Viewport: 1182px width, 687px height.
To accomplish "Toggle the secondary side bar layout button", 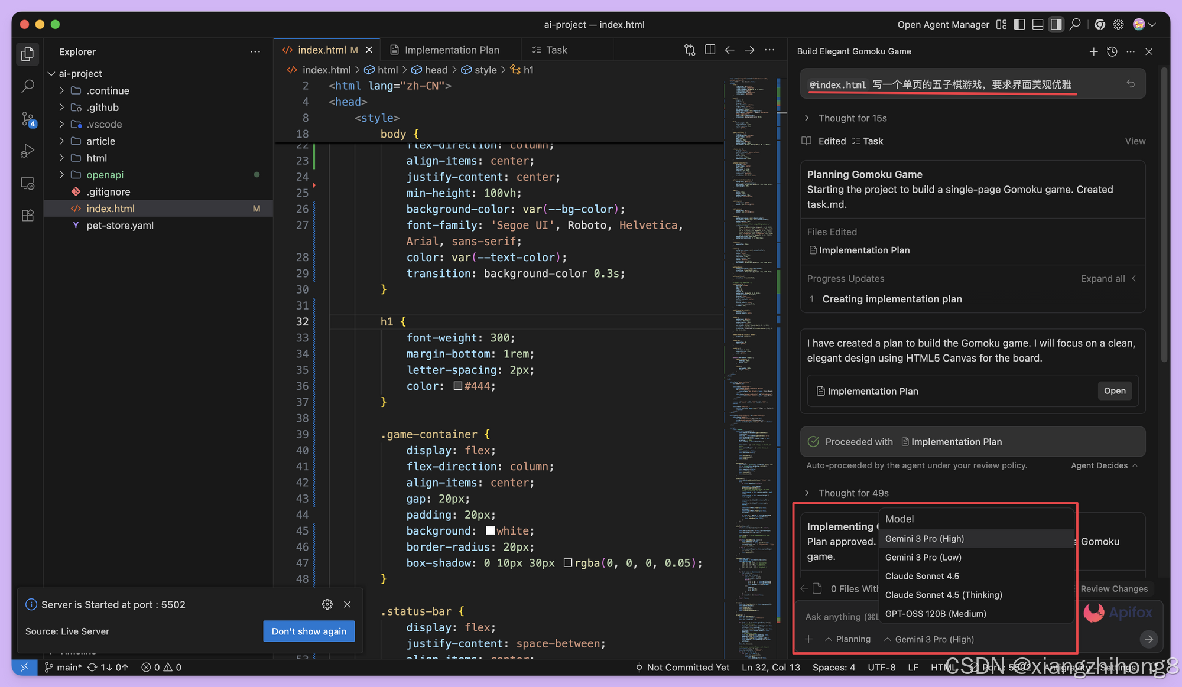I will (x=1056, y=24).
